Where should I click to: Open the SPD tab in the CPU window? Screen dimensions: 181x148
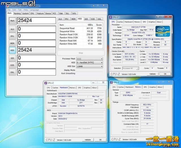pyautogui.click(x=144, y=22)
